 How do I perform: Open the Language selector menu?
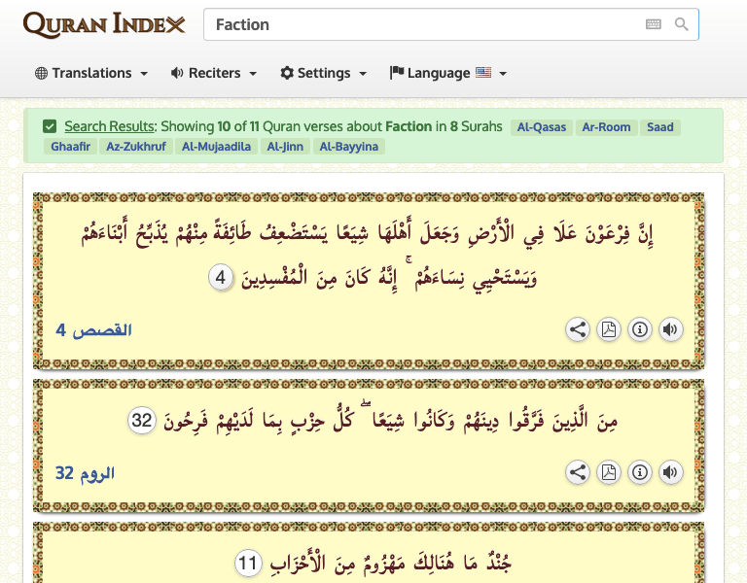click(447, 73)
